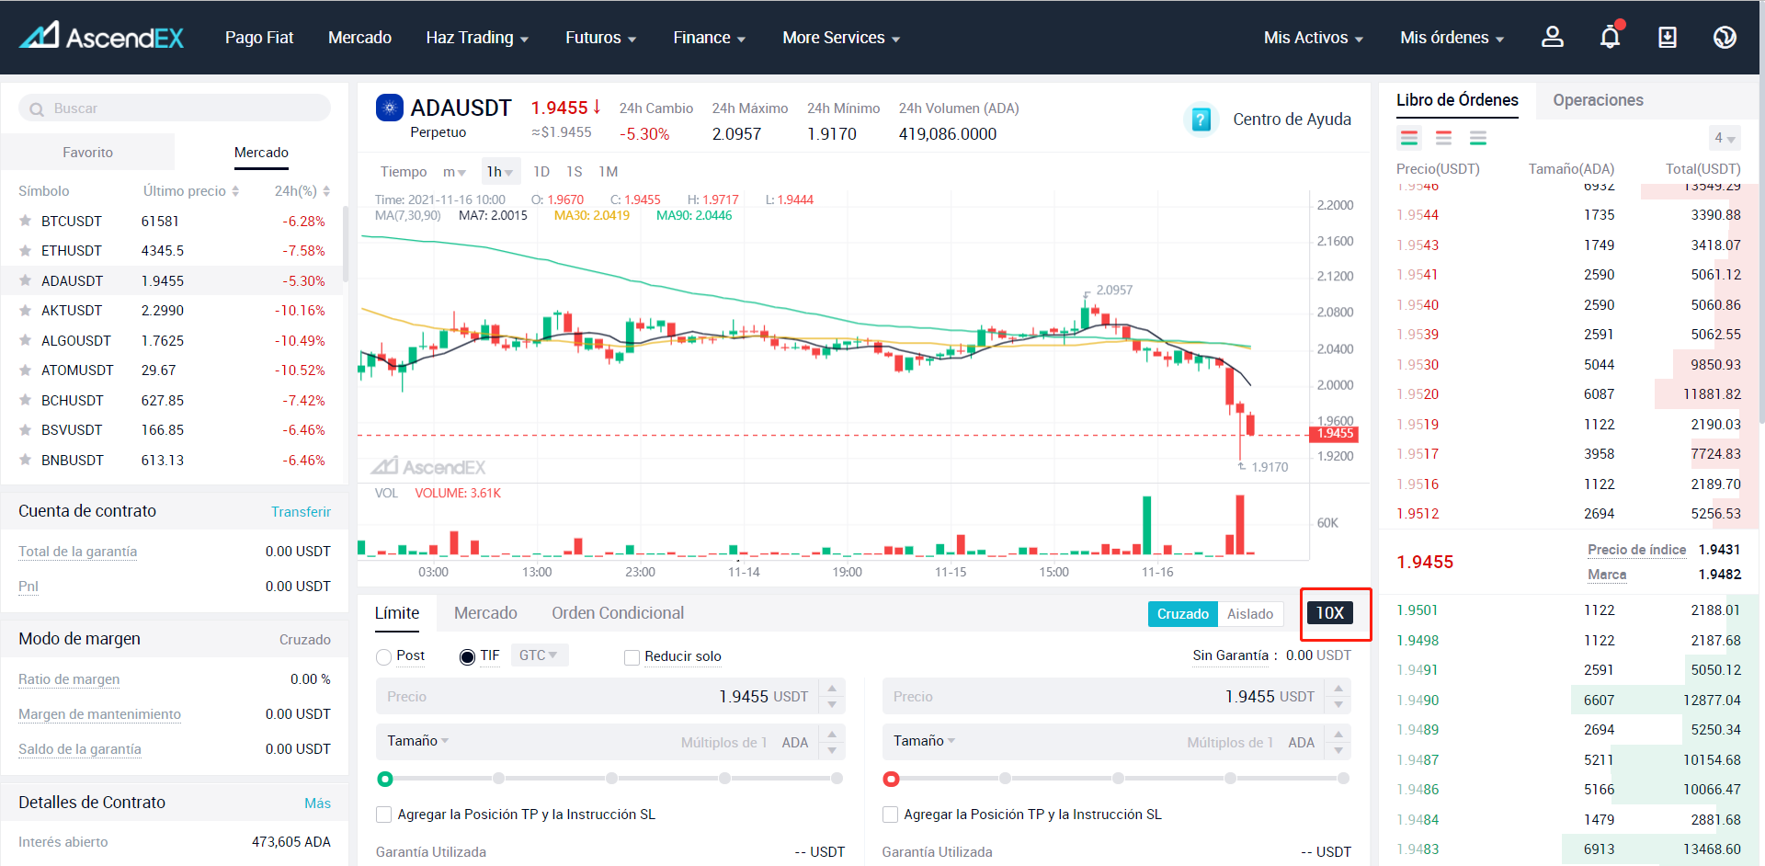1765x866 pixels.
Task: Star the BNBUSDT pair
Action: tap(26, 460)
